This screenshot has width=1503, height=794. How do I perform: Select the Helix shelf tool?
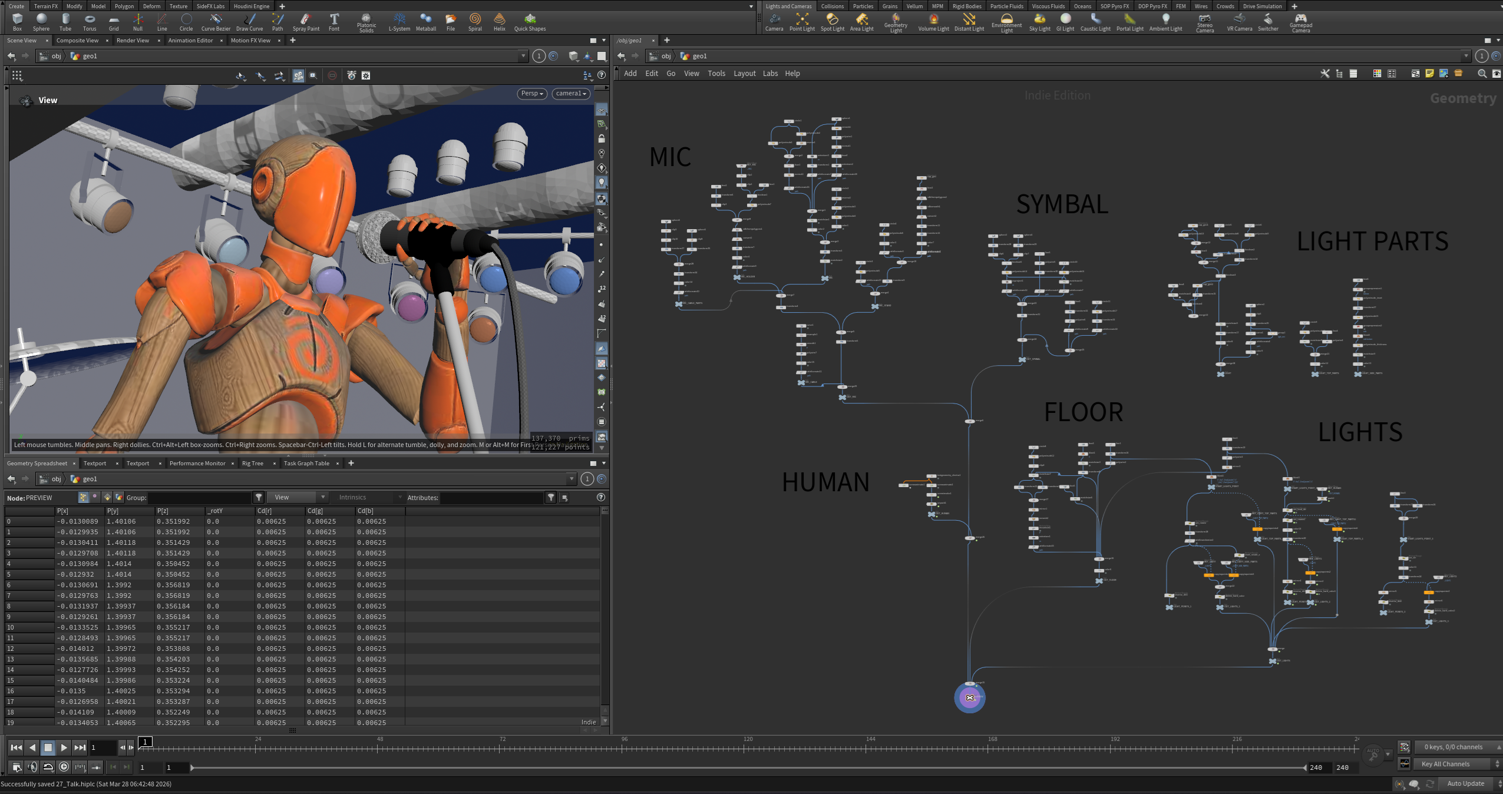pyautogui.click(x=499, y=22)
